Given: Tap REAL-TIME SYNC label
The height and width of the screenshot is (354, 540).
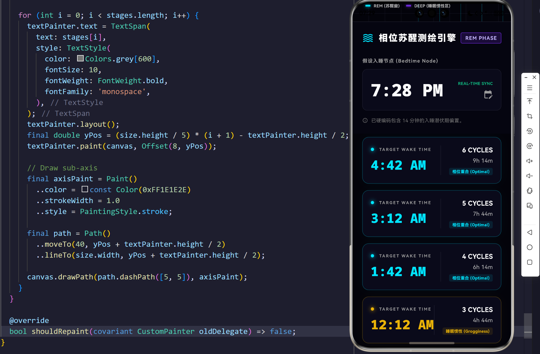Looking at the screenshot, I should [x=475, y=83].
